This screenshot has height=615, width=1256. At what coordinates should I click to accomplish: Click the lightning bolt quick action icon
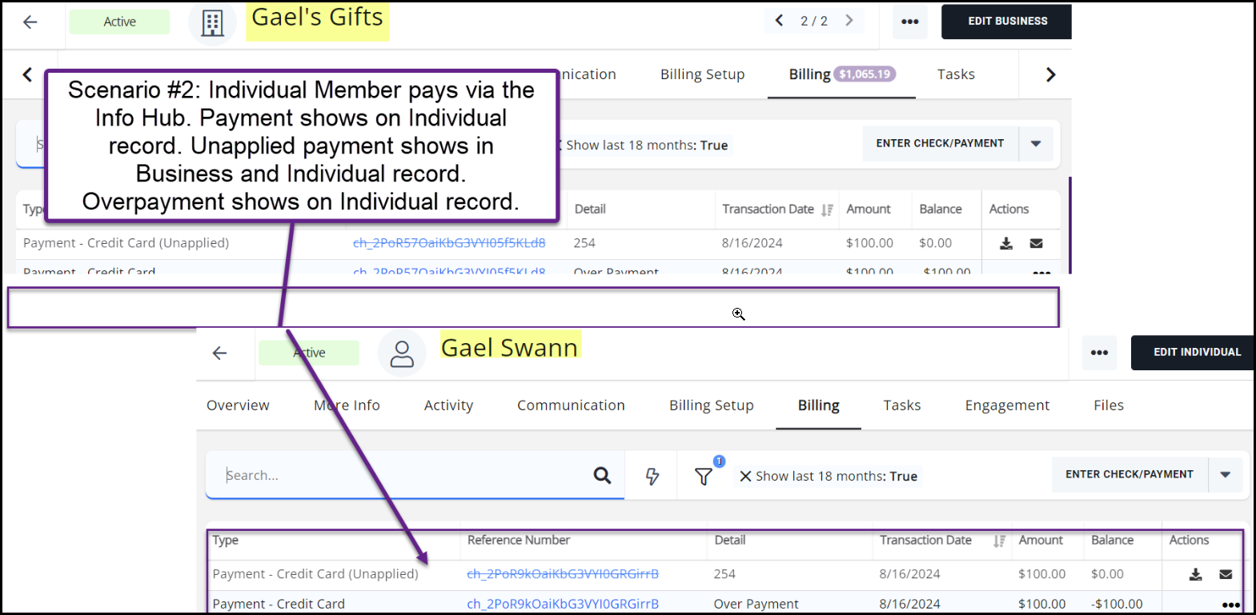(652, 477)
